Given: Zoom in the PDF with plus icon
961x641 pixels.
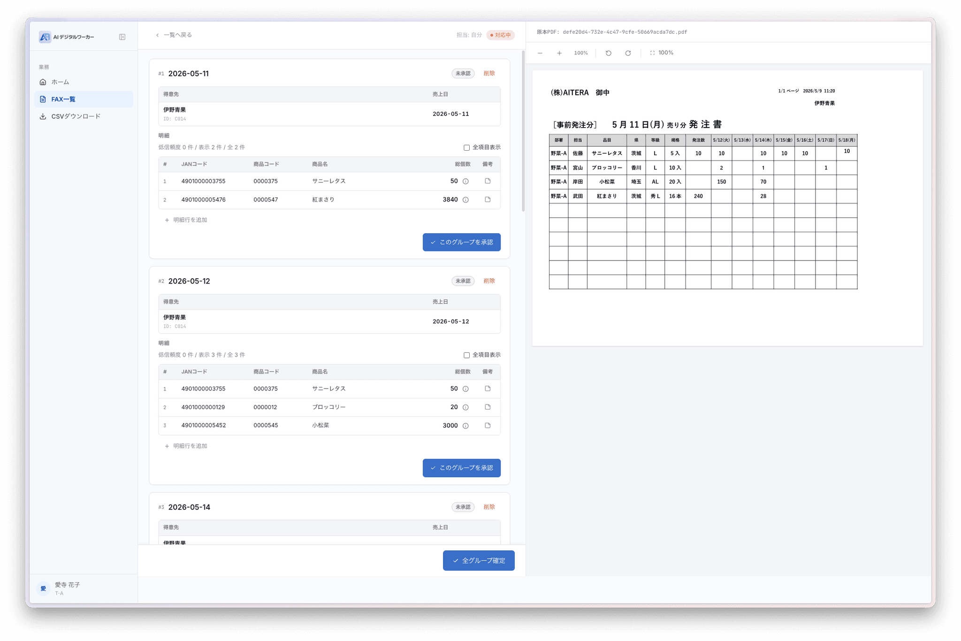Looking at the screenshot, I should (x=559, y=53).
